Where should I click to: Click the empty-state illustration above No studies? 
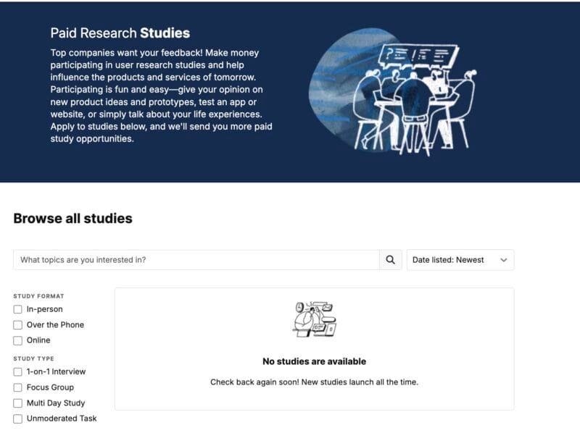click(x=315, y=319)
